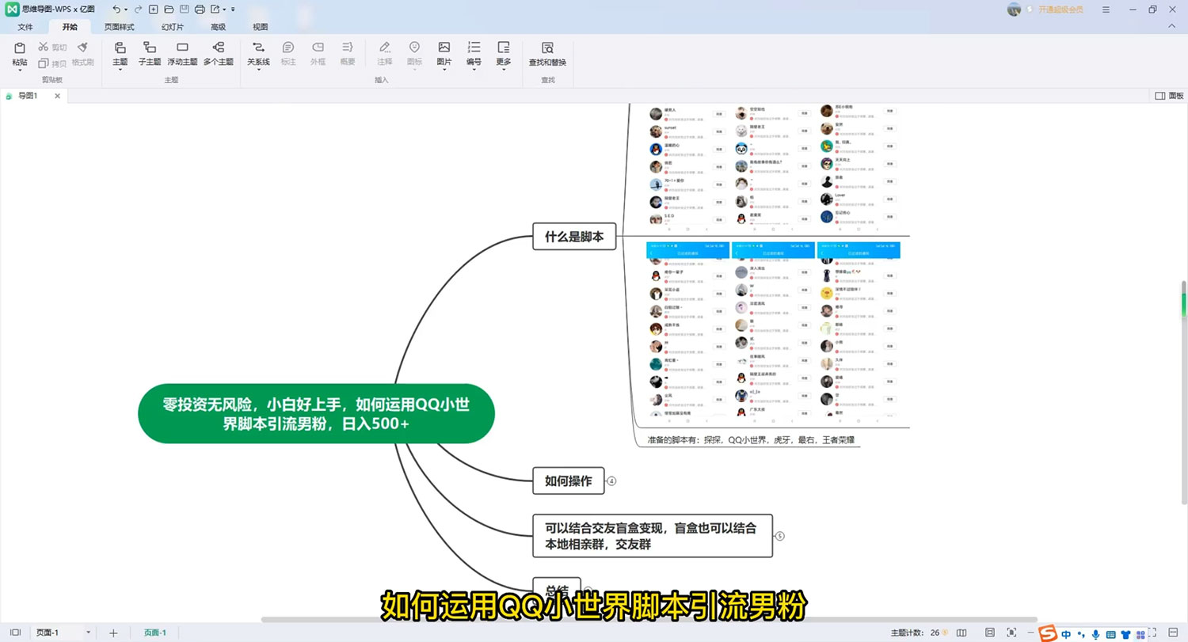Switch Sogou input between Chinese and English
The image size is (1188, 642).
point(1066,633)
